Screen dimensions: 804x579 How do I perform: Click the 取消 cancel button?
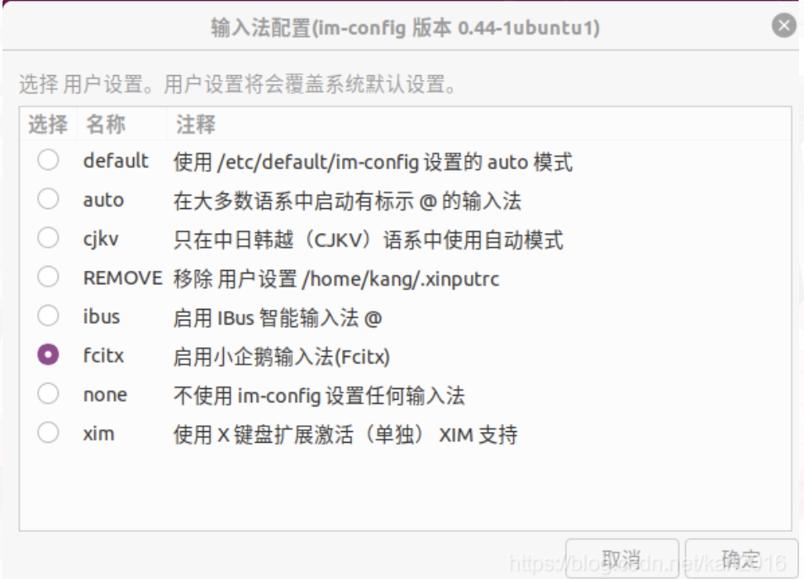coord(622,559)
